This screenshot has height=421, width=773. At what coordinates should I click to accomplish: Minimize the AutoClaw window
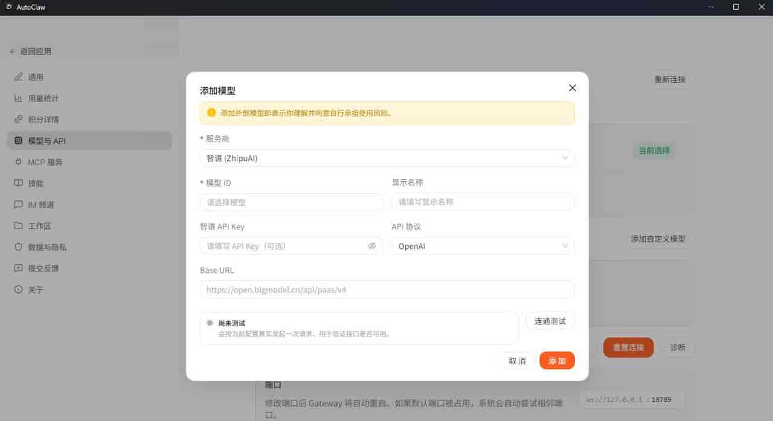[x=710, y=7]
